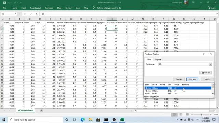
Task: Select cell K2 with value 25
Action: [x=112, y=26]
